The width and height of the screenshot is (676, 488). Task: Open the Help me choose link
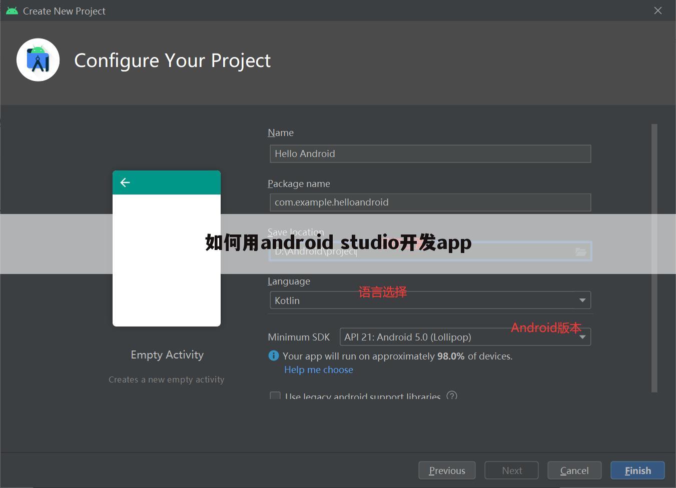pyautogui.click(x=319, y=369)
